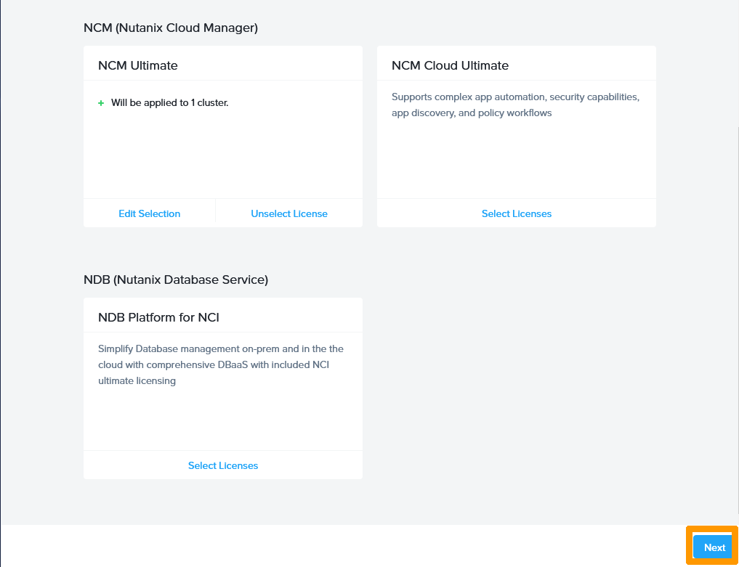Click blank area inside NCM Cloud Ultimate card

tap(516, 160)
